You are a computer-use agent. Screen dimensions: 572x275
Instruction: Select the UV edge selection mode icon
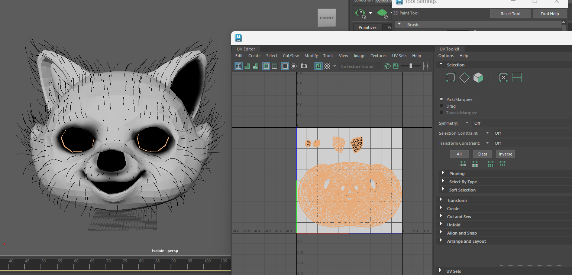click(x=464, y=77)
